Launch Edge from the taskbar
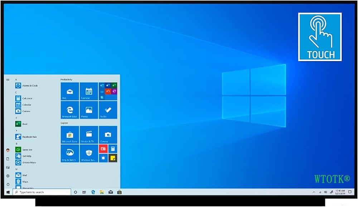Image resolution: width=358 pixels, height=207 pixels. [x=93, y=192]
